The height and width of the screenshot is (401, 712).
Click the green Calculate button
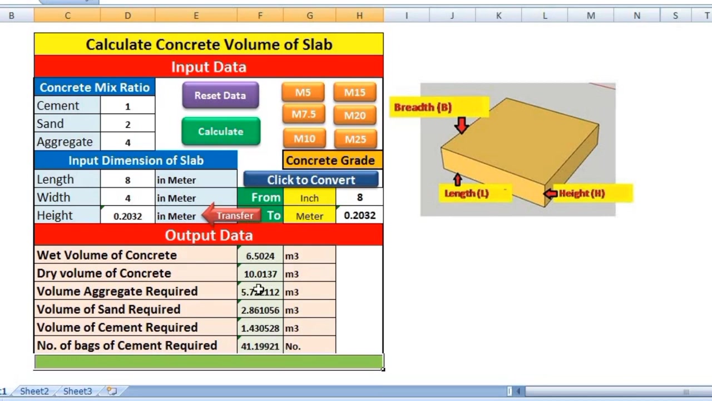point(221,131)
